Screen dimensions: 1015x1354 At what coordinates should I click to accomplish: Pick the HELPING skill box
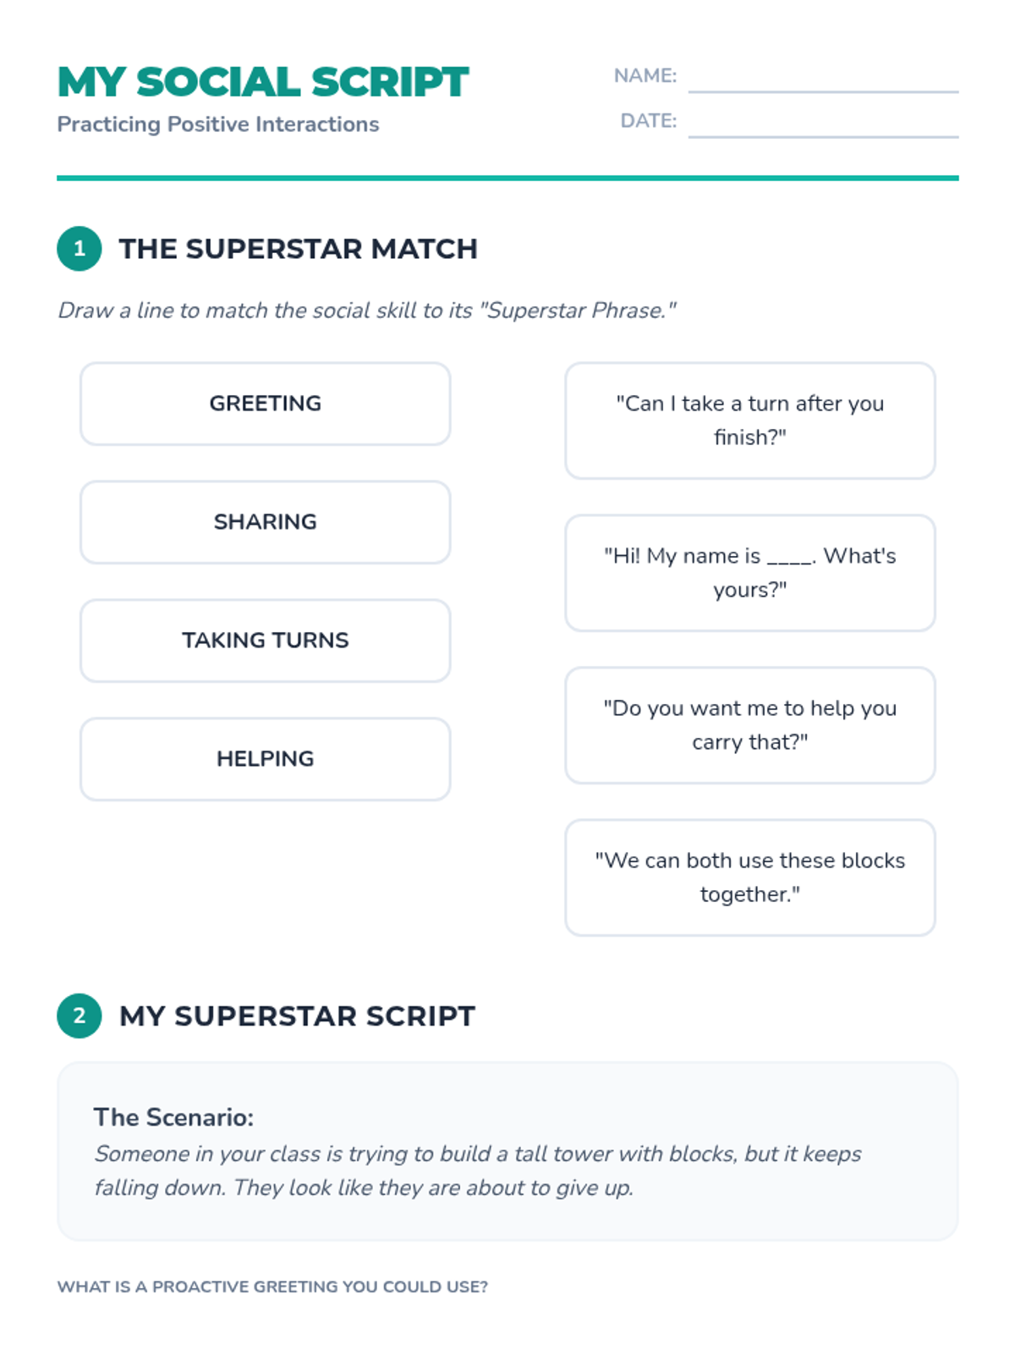266,759
